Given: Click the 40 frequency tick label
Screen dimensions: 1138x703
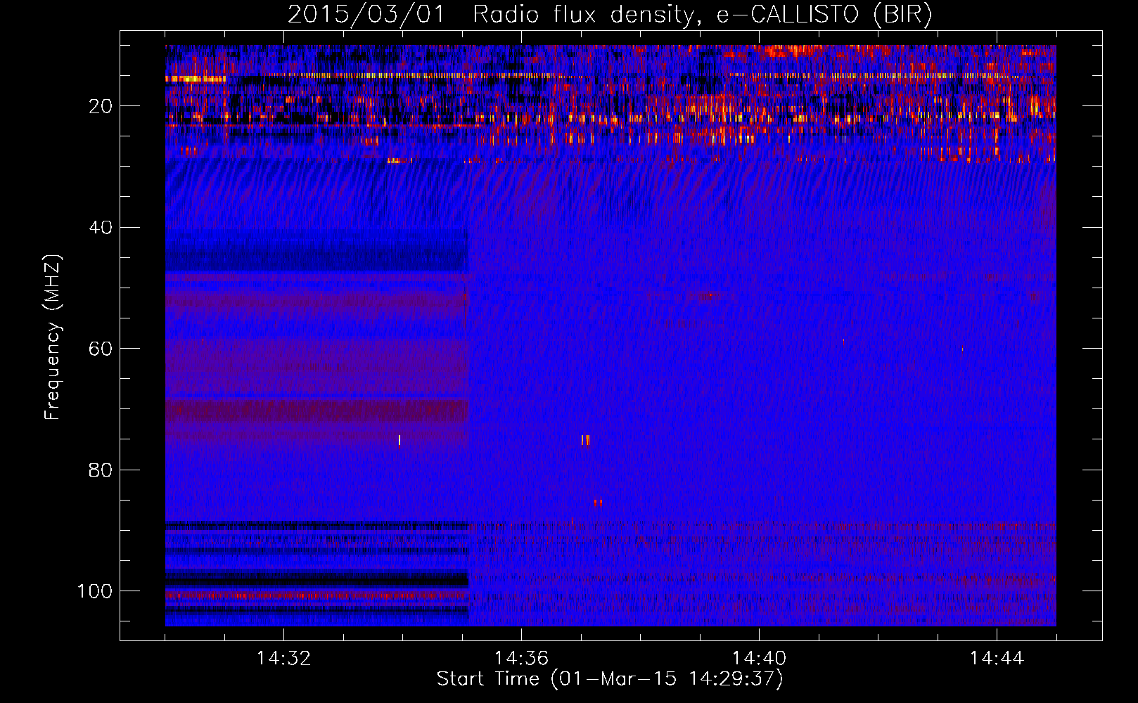Looking at the screenshot, I should 101,228.
